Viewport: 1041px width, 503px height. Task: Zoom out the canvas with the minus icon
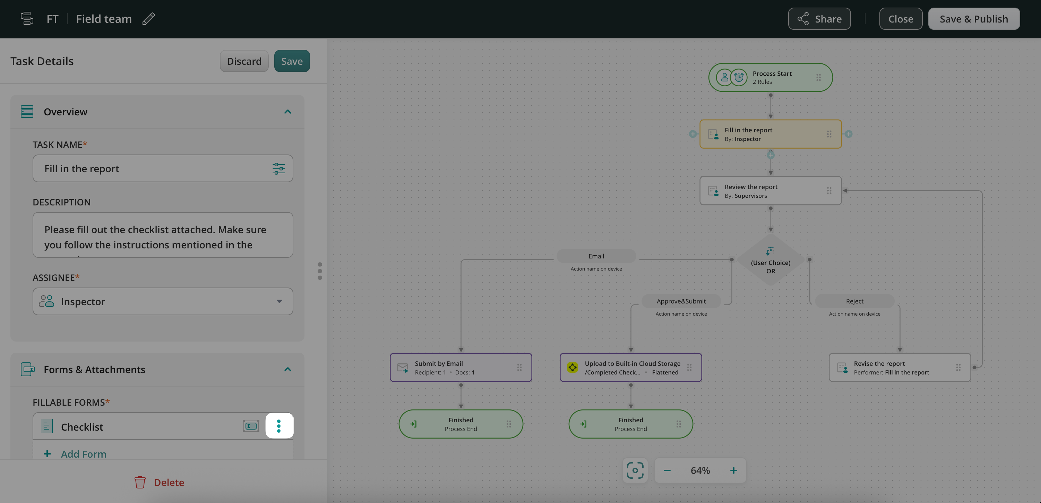[667, 470]
